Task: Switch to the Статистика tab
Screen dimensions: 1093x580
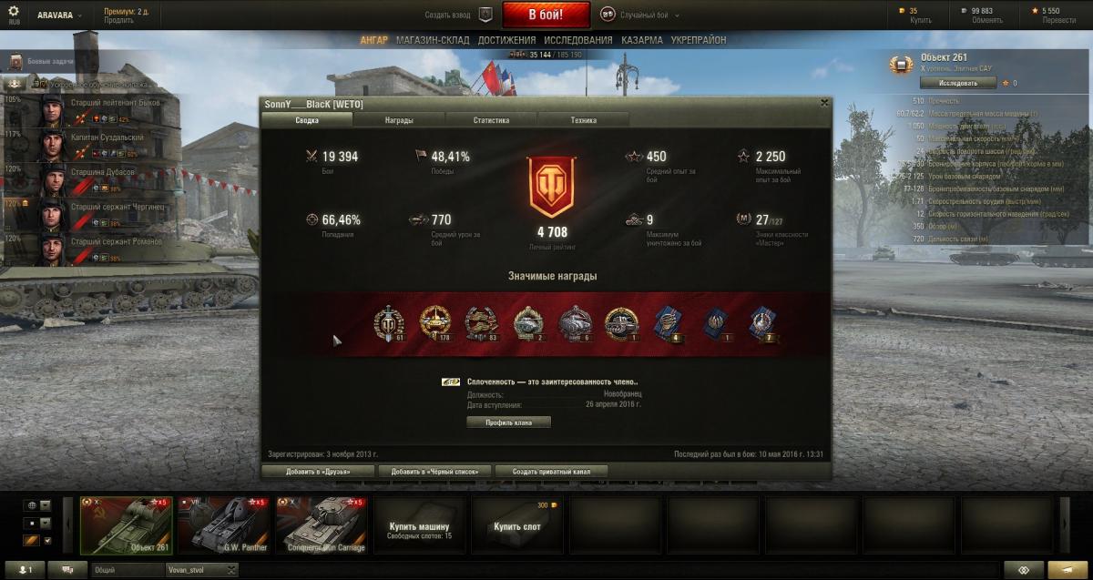Action: coord(491,119)
